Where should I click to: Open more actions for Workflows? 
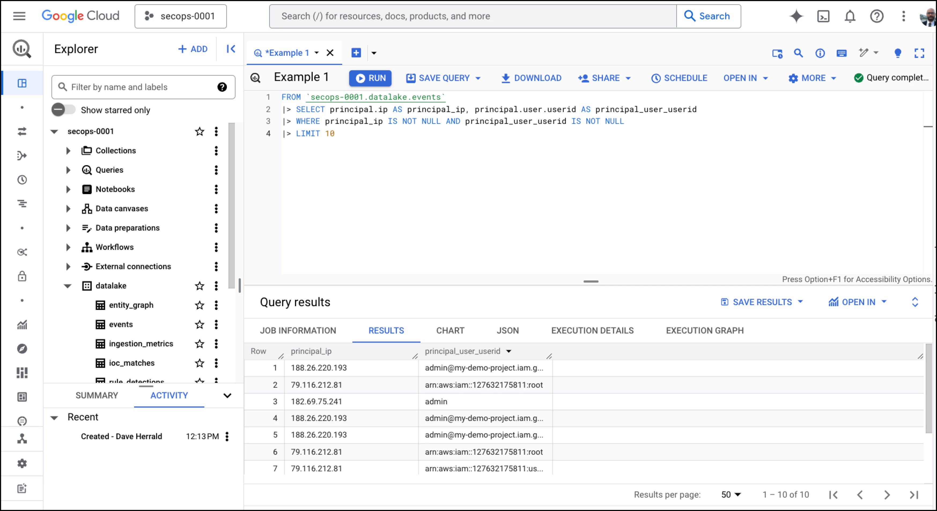(x=216, y=247)
